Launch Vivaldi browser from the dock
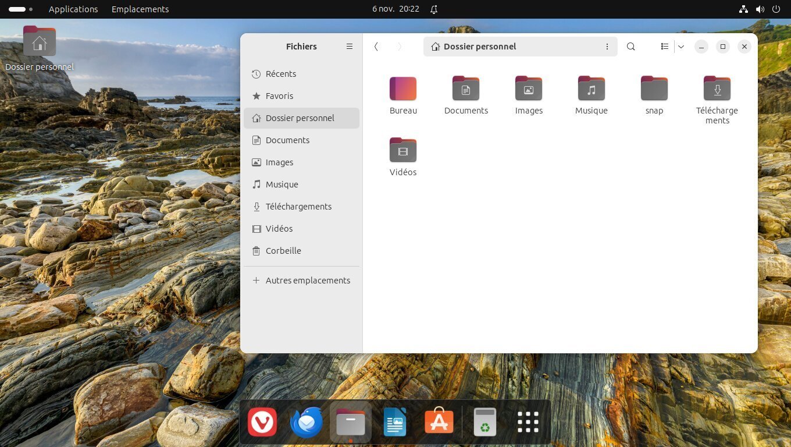The width and height of the screenshot is (791, 447). [262, 422]
